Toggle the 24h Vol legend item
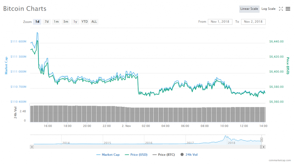 click(189, 155)
